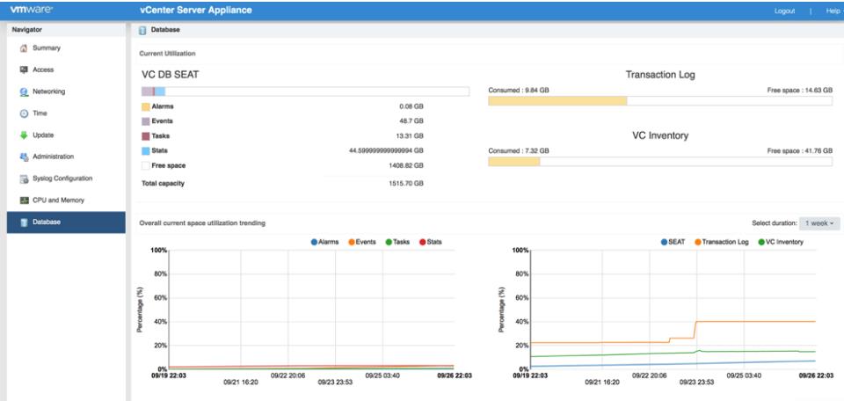Click the green Update arrow icon
The image size is (844, 401).
pos(24,135)
